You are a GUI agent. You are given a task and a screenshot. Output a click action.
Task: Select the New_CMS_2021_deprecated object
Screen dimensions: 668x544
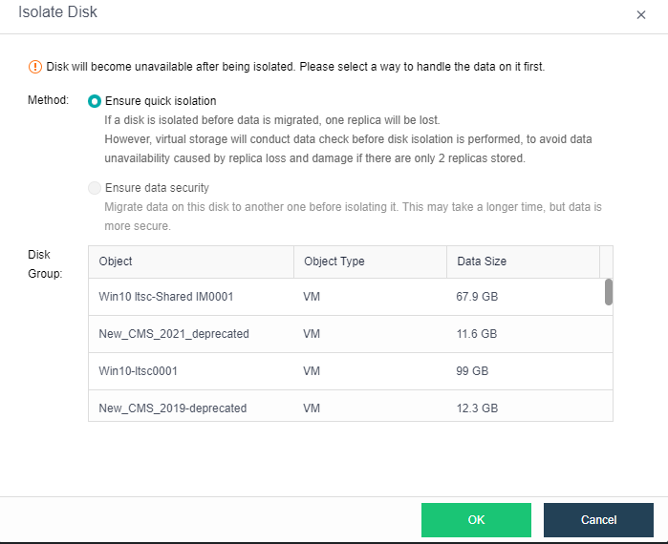tap(174, 334)
